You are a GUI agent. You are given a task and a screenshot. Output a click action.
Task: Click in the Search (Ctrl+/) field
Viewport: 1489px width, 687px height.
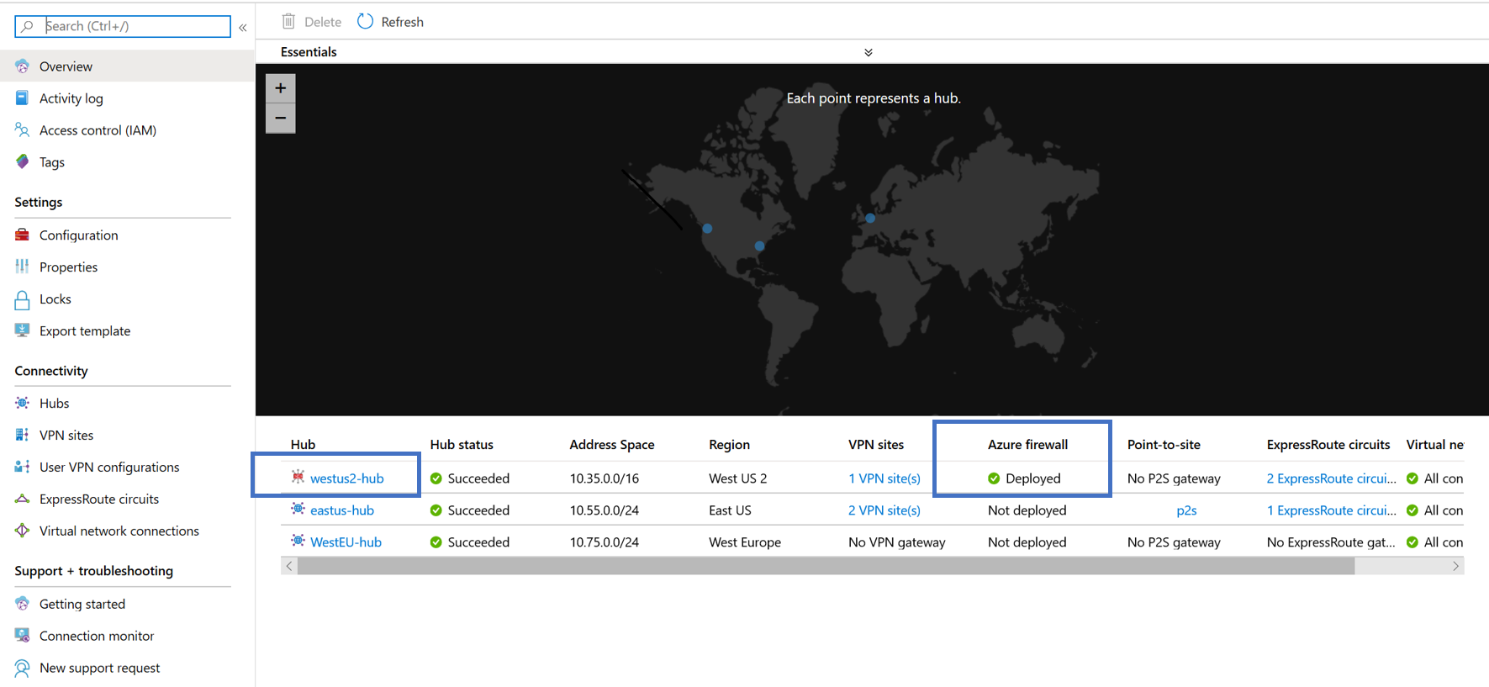(123, 26)
